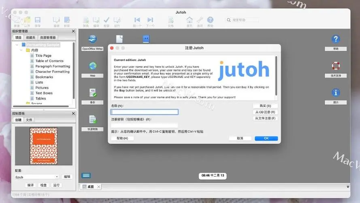Switch to the 文件 tab in control panel
This screenshot has height=203, width=360.
(29, 120)
